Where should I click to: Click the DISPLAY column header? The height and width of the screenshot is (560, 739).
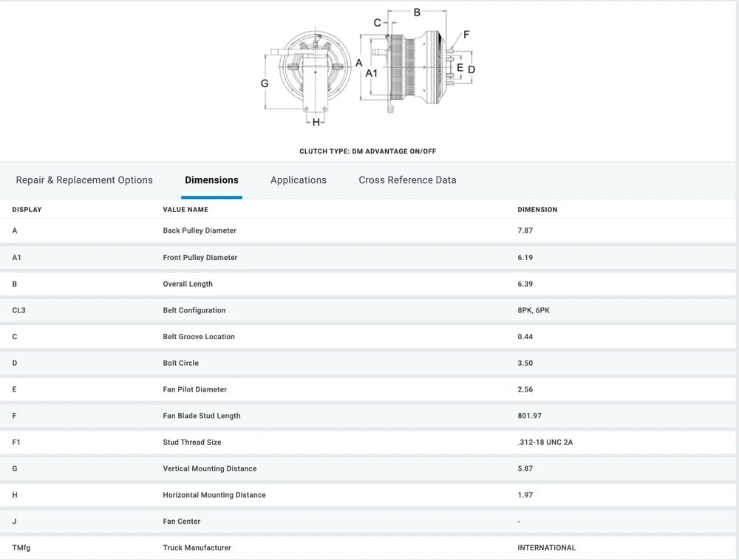pos(27,210)
